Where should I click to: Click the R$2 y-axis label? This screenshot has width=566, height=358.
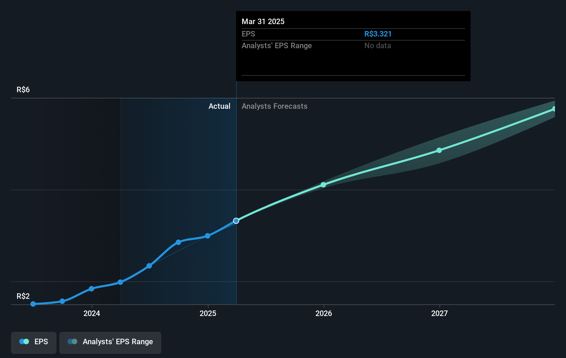coord(23,296)
